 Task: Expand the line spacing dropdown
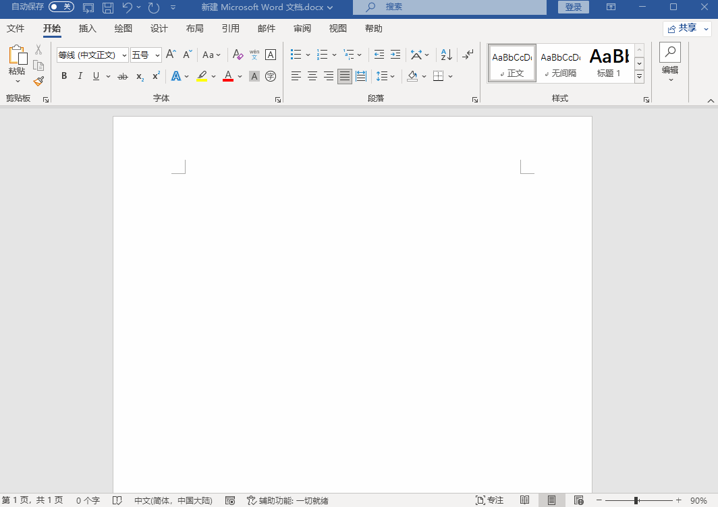(x=393, y=76)
